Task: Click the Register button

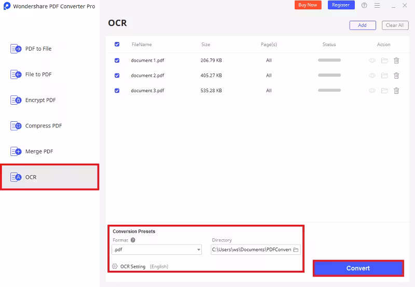Action: (x=341, y=5)
